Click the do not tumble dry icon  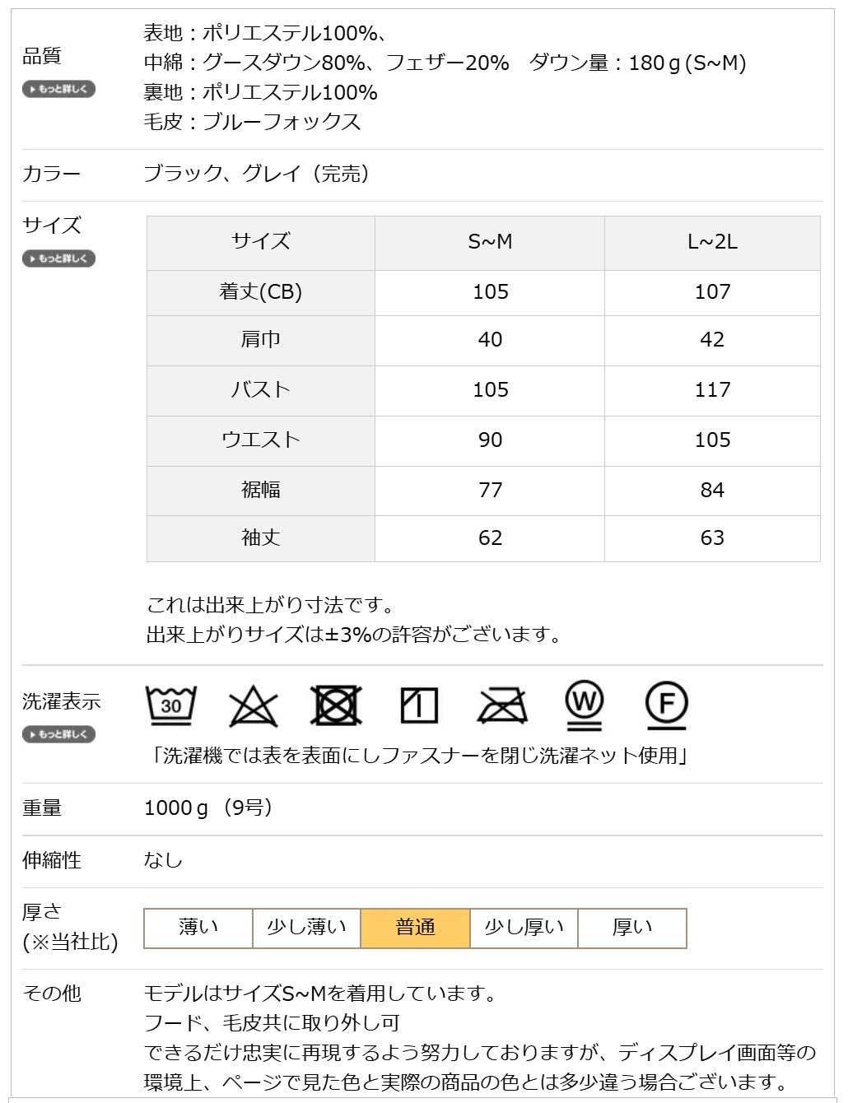point(336,705)
